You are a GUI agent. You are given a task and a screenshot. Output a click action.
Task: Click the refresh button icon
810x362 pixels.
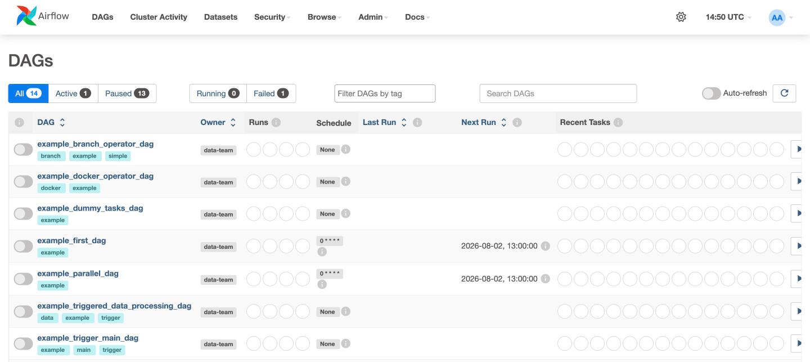(x=784, y=93)
